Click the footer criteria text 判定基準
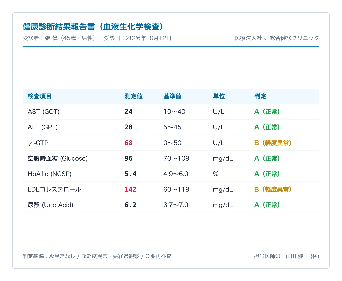 pos(33,256)
